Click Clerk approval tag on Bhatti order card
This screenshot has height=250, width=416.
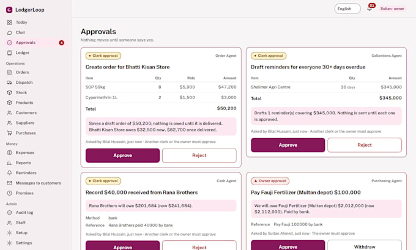click(103, 56)
